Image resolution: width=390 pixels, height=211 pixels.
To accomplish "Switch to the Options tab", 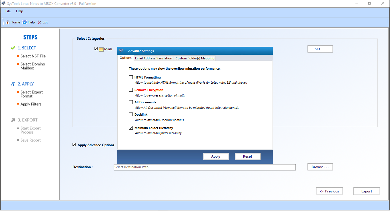I will 126,58.
